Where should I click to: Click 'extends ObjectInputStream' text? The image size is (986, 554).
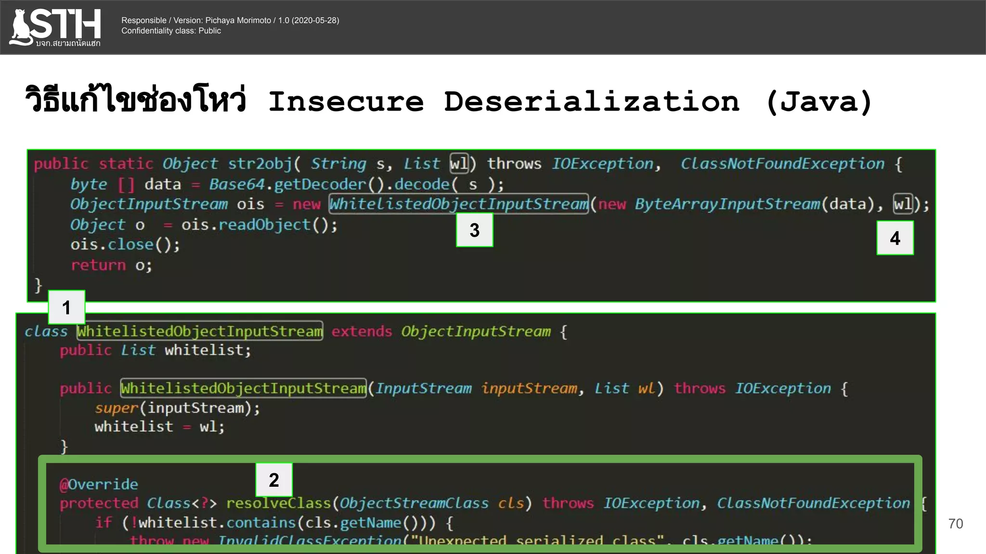click(441, 331)
